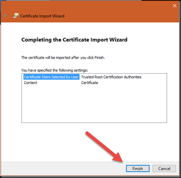Click the sentence about clicking Finish
The width and height of the screenshot is (181, 178).
click(63, 58)
